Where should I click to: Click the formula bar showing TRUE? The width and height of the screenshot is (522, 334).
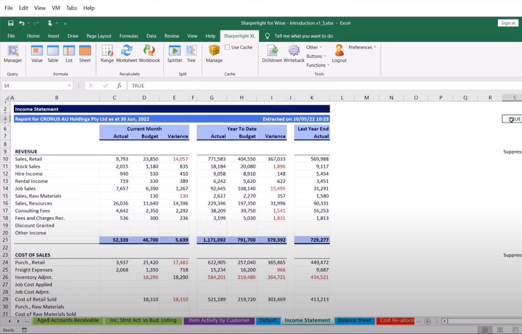tap(324, 86)
